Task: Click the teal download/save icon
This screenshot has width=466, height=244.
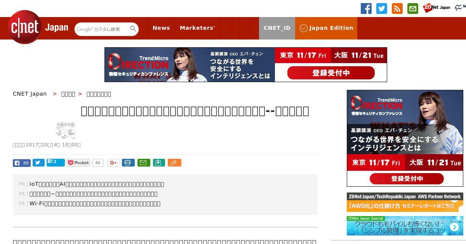Action: [159, 163]
